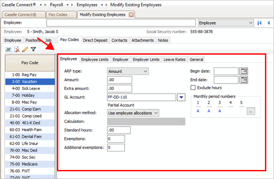Open the Leave Rates sub-tab
Image resolution: width=274 pixels, height=179 pixels.
175,60
